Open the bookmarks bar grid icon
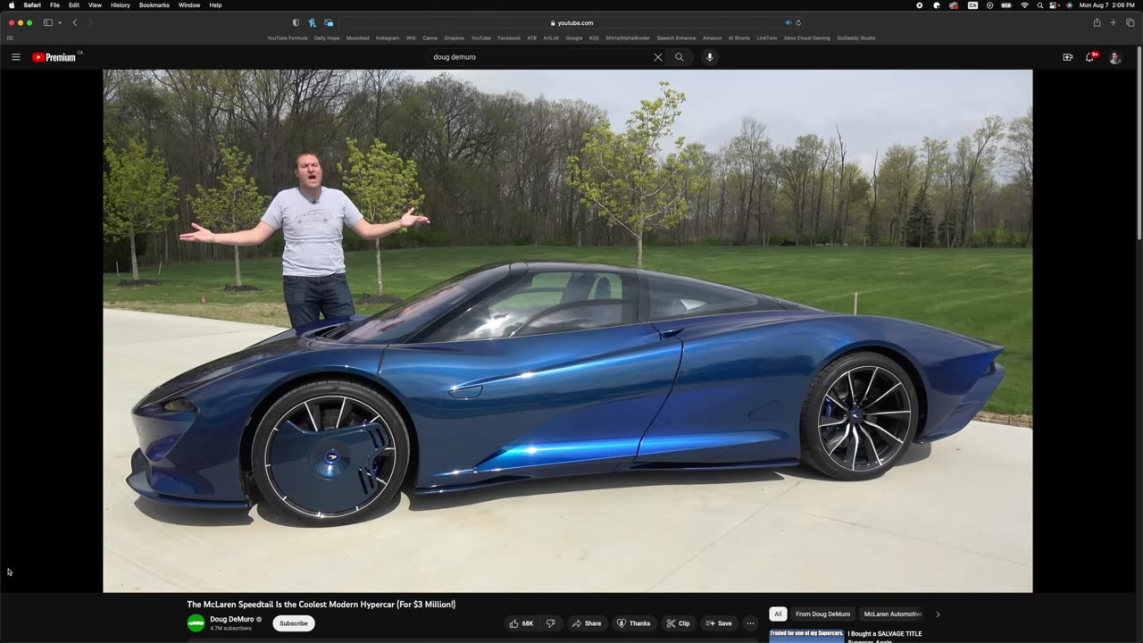The image size is (1143, 643). [x=10, y=38]
